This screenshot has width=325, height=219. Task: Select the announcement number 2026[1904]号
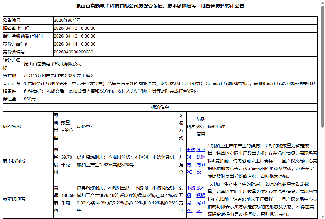pyautogui.click(x=67, y=20)
